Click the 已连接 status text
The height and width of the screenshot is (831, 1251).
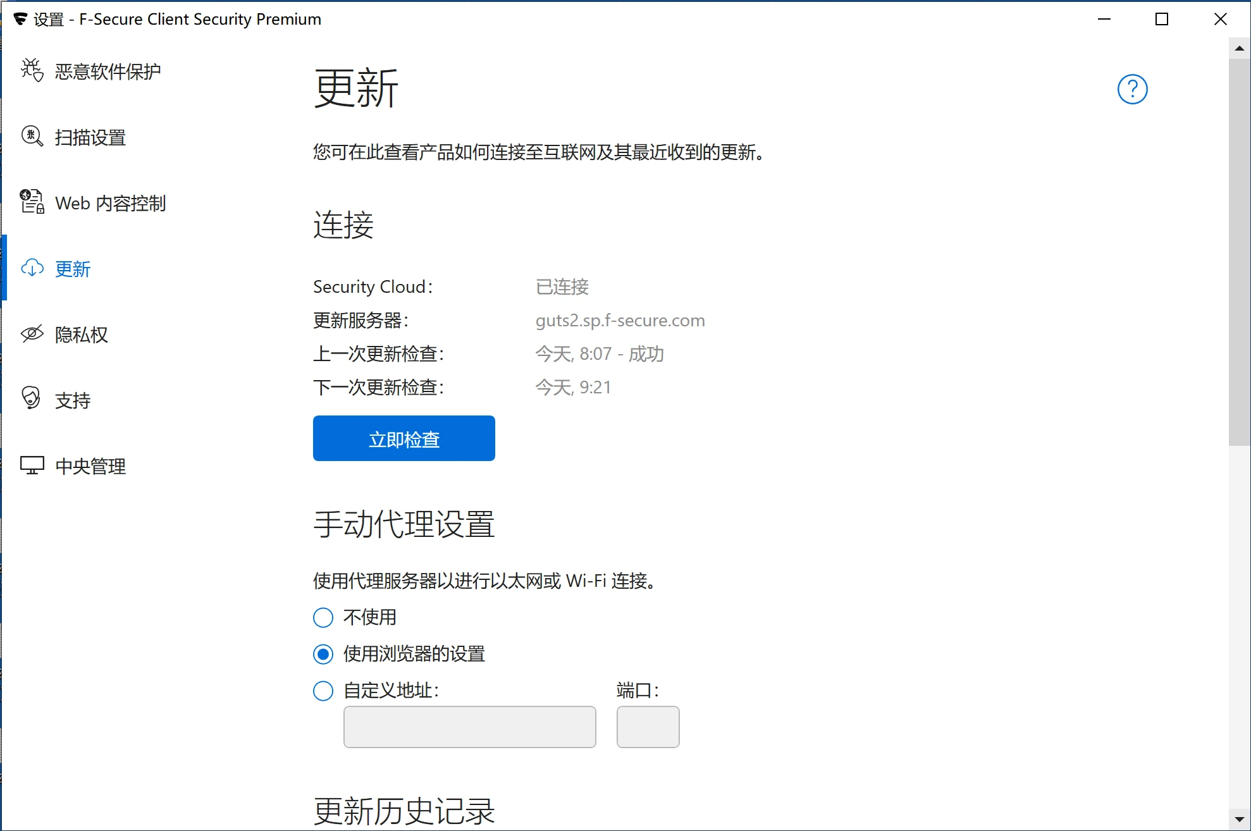(562, 287)
